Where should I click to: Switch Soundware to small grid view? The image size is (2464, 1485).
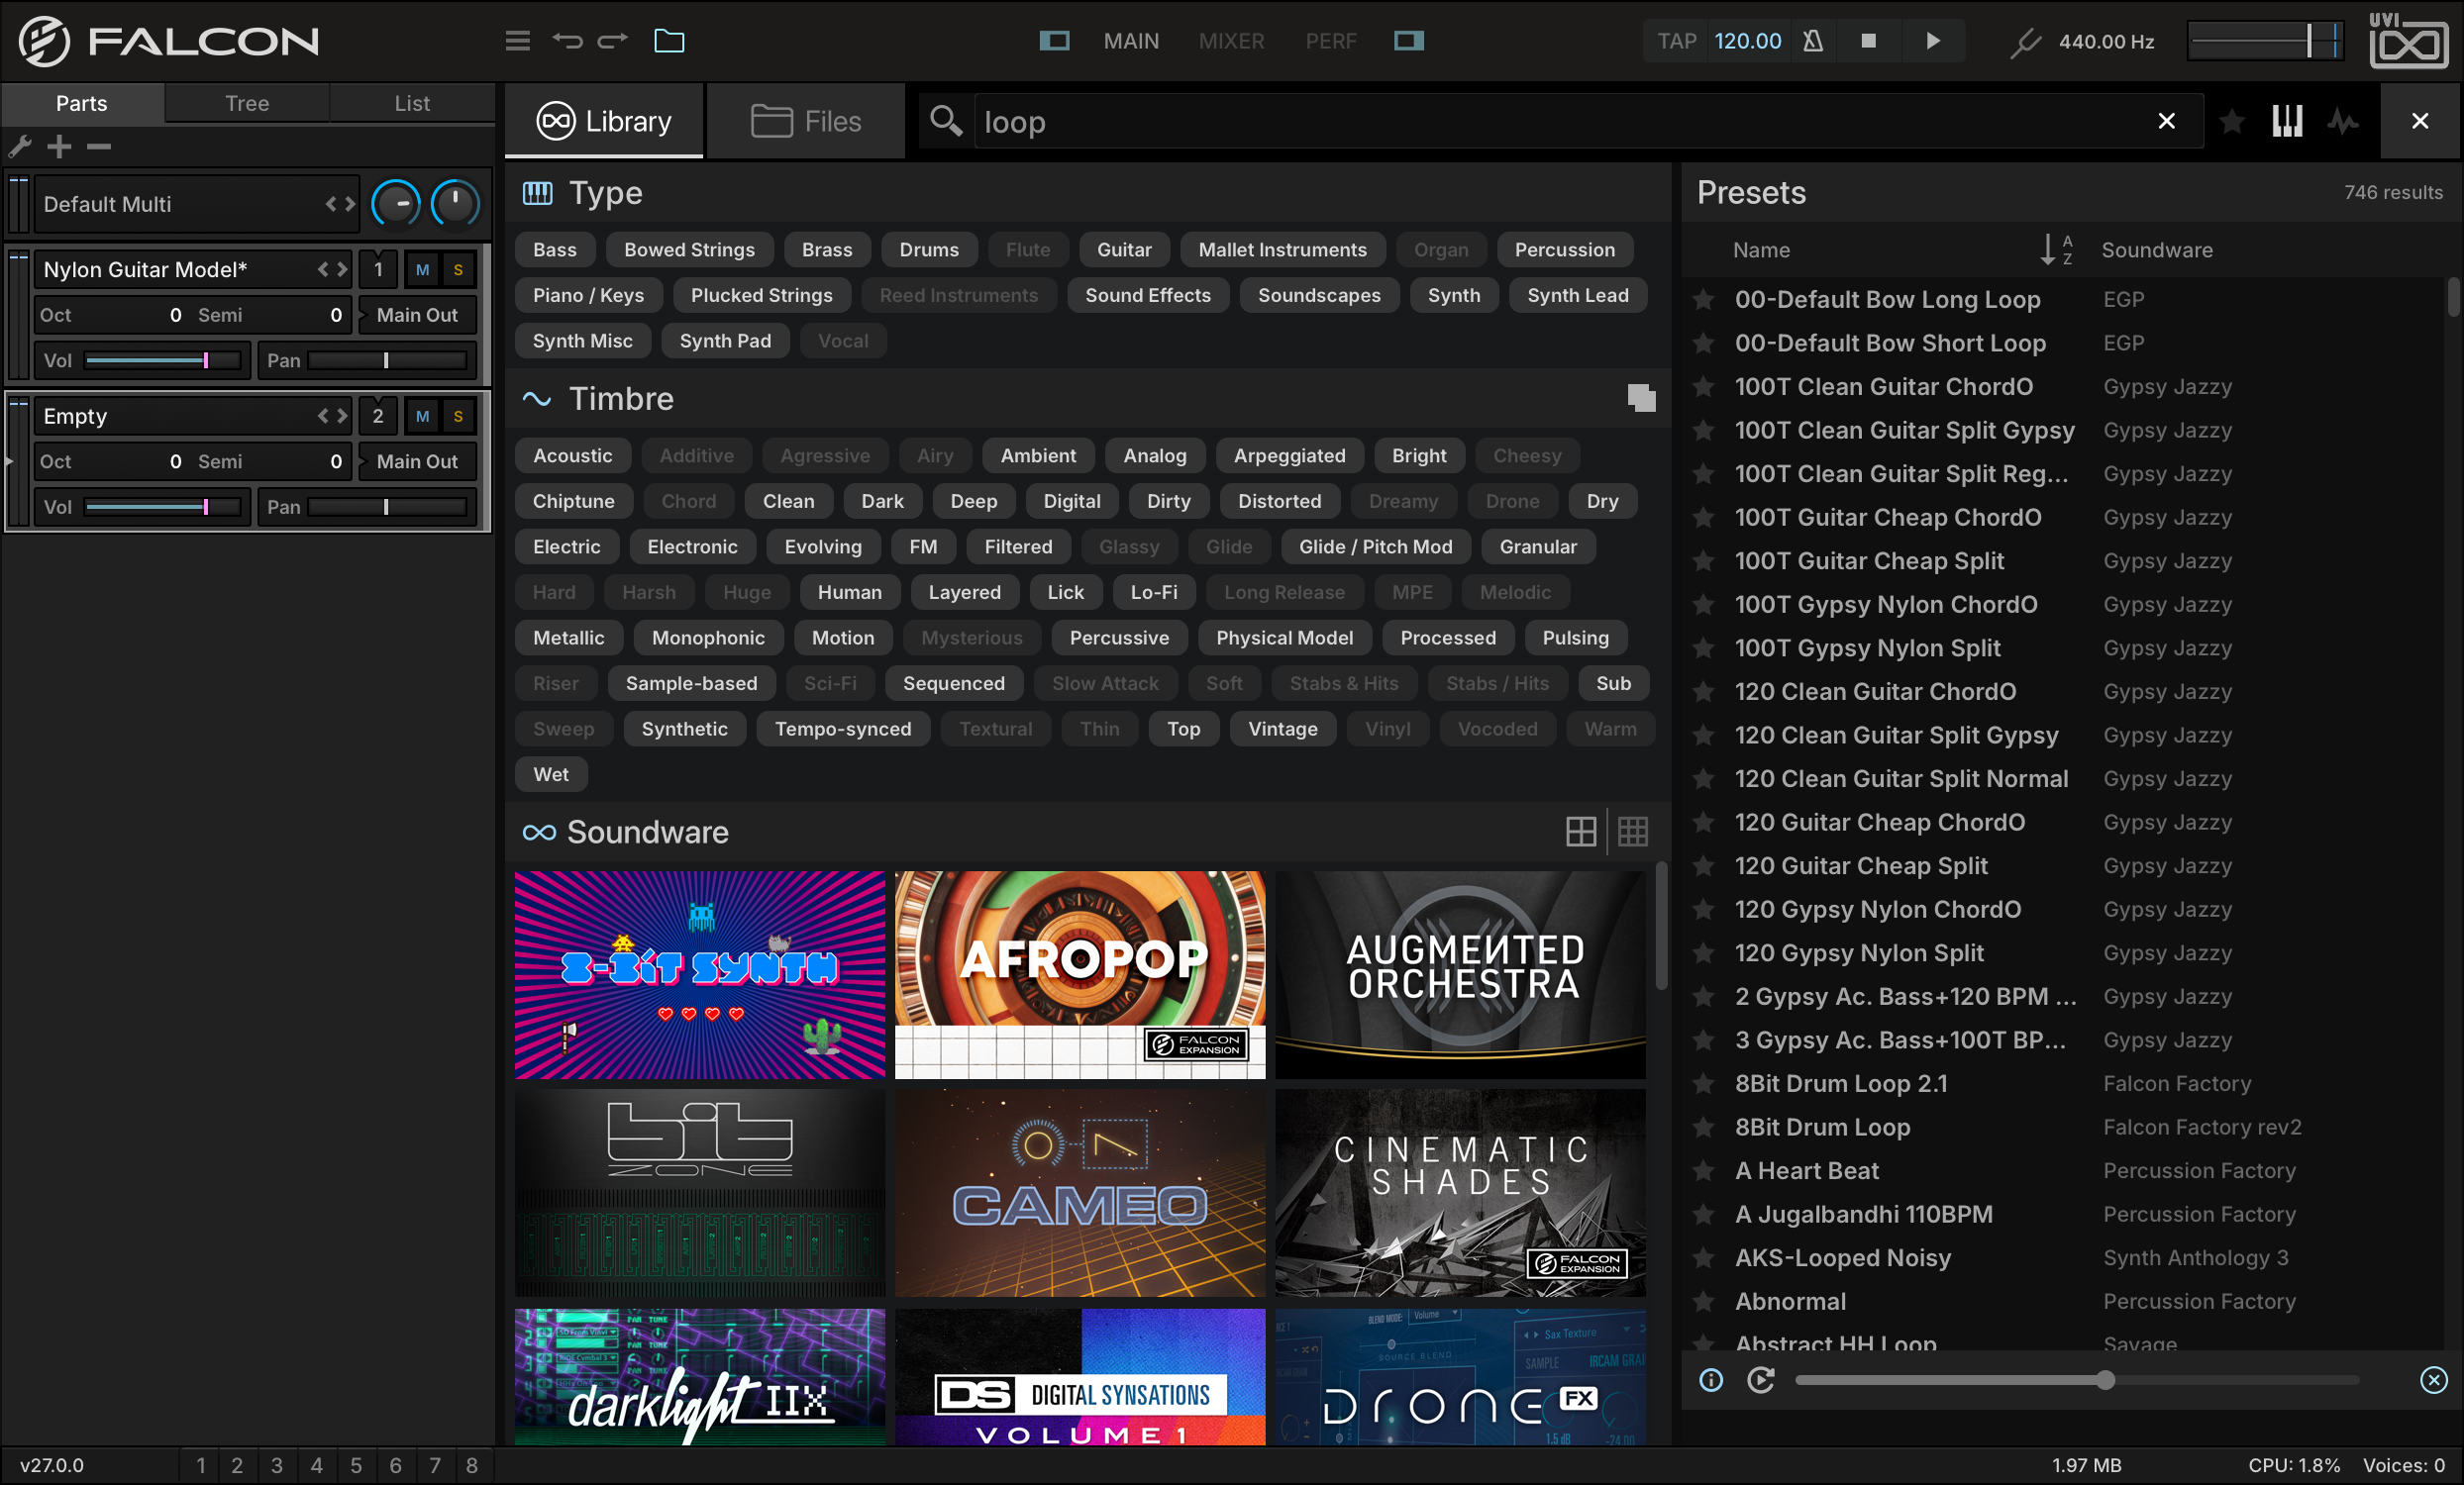click(x=1633, y=832)
